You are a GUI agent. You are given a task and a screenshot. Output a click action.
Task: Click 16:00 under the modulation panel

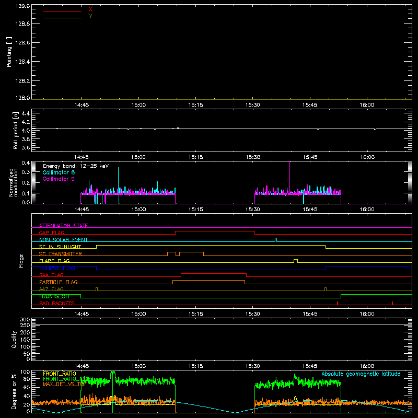click(x=367, y=210)
